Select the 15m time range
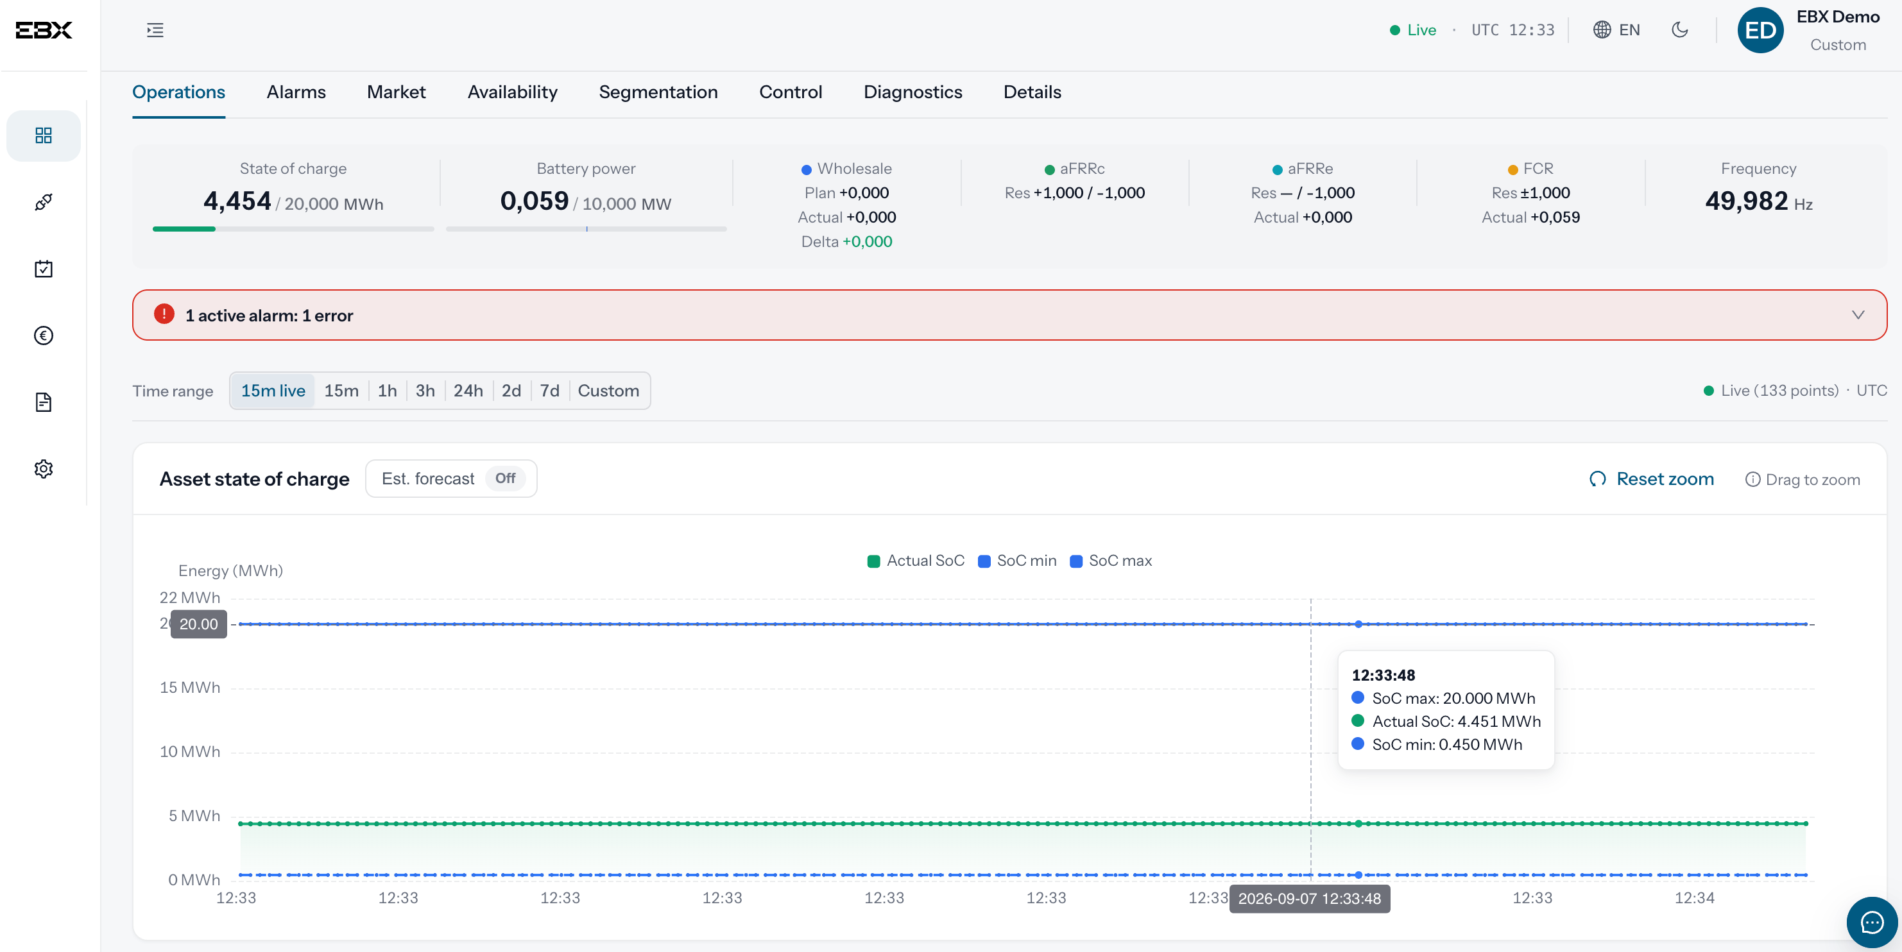The image size is (1902, 952). (x=341, y=391)
